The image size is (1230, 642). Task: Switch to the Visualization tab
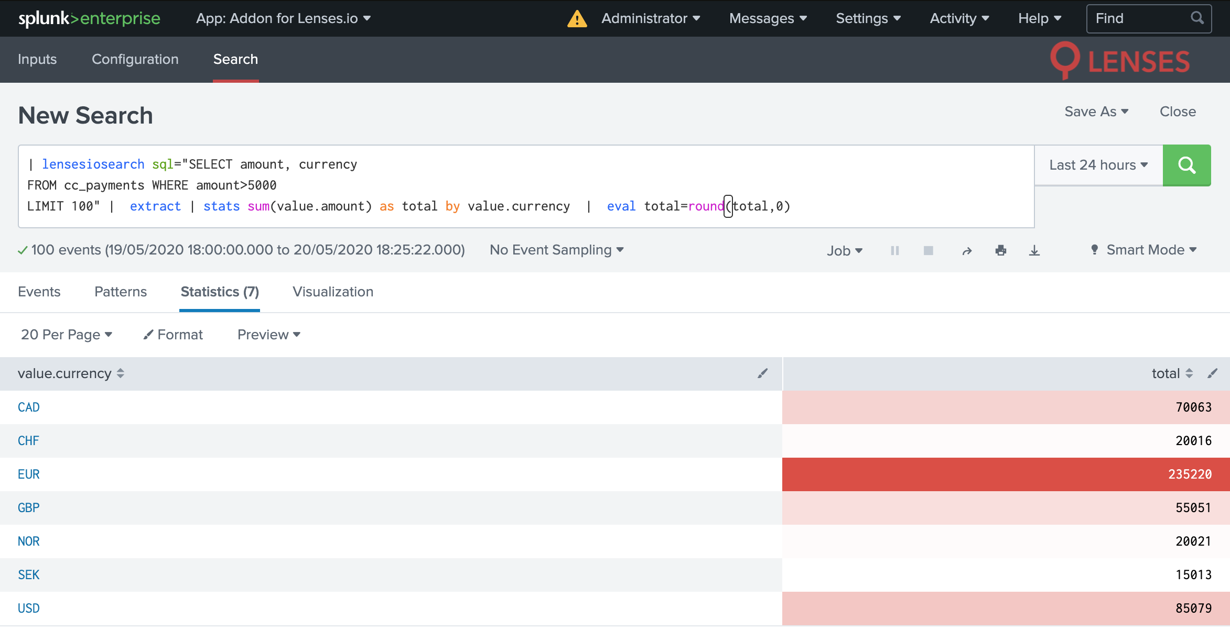tap(333, 292)
